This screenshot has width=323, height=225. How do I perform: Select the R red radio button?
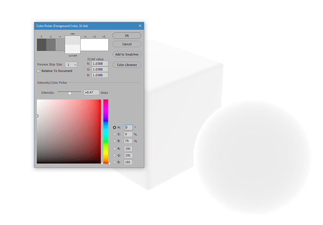pyautogui.click(x=114, y=149)
